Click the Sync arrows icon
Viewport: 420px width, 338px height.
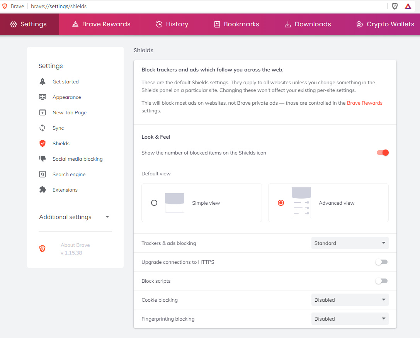[x=43, y=128]
